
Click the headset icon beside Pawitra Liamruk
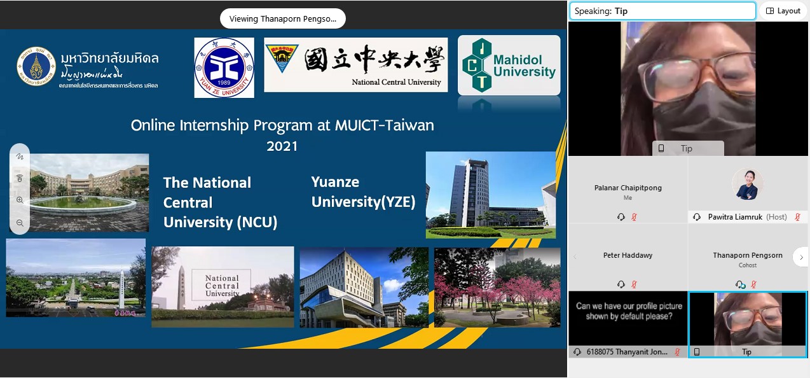(x=697, y=217)
